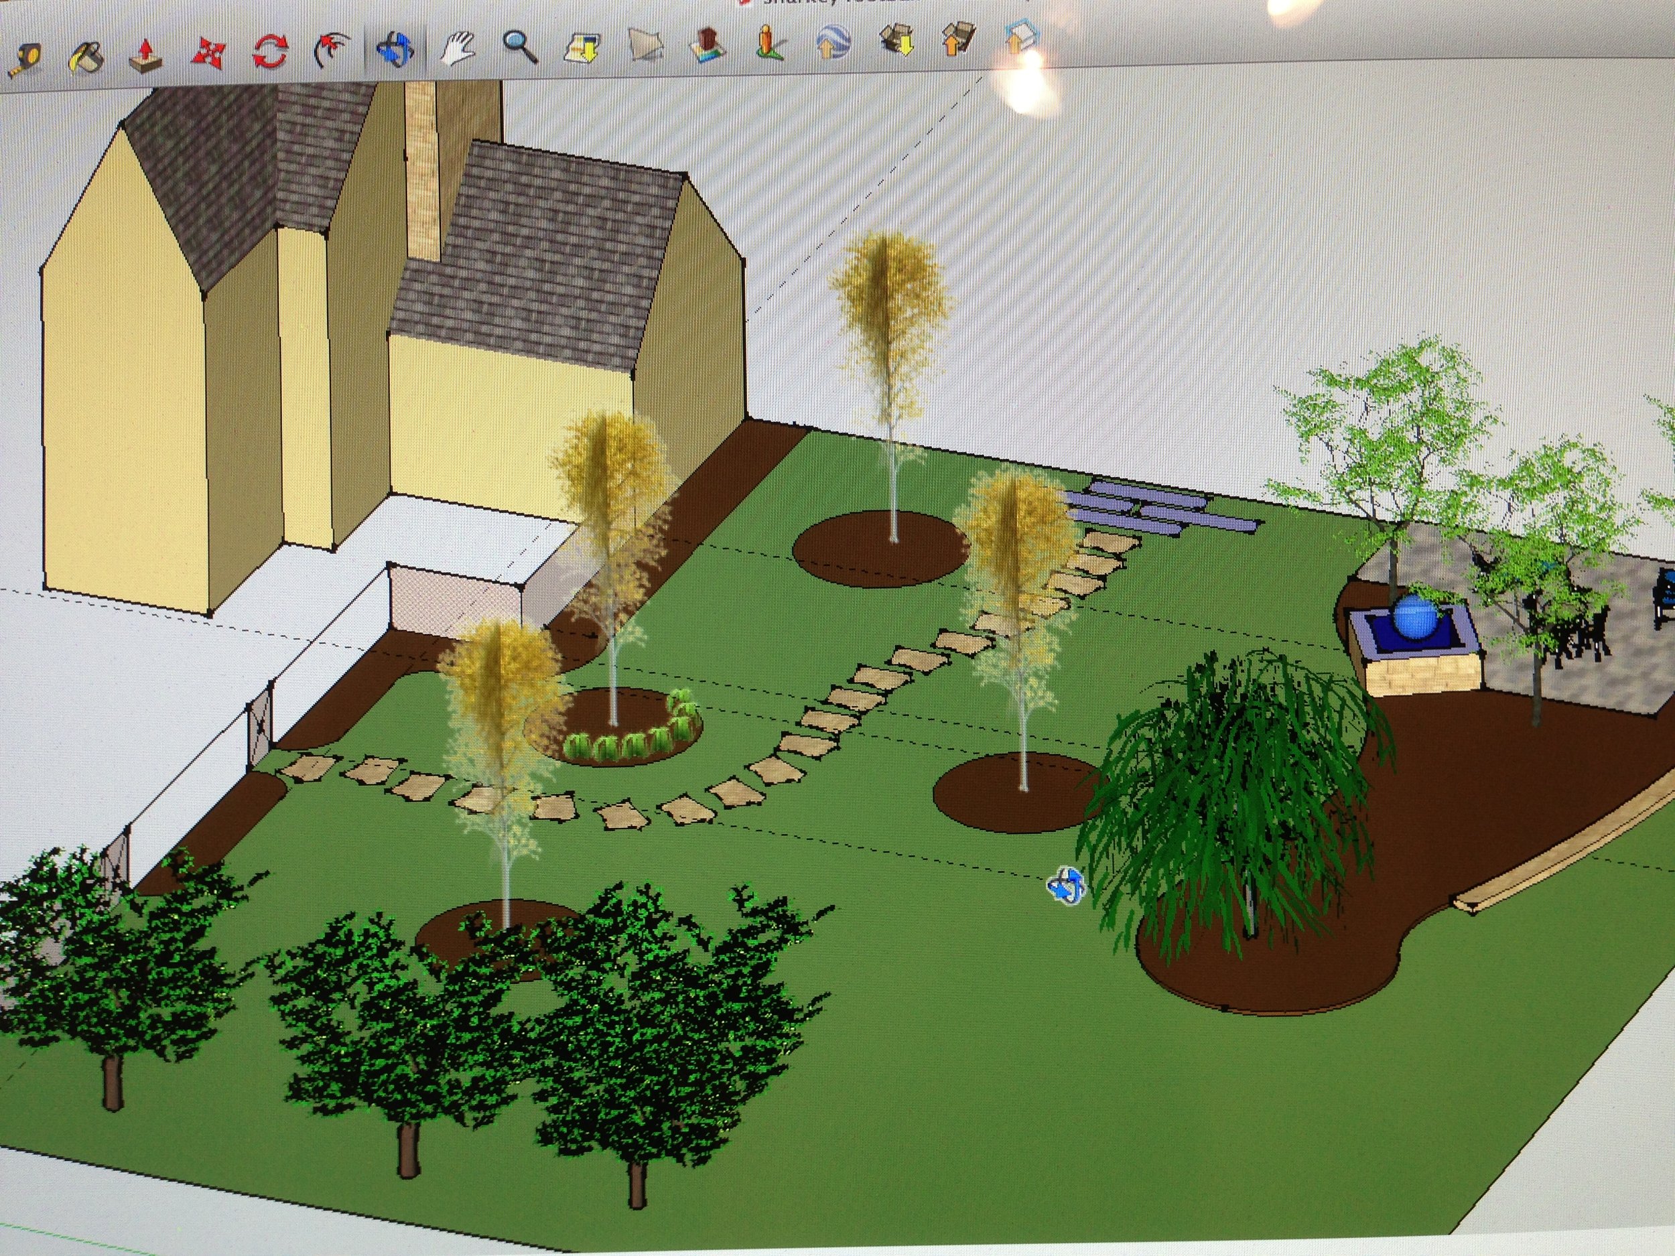Pick the Offset tool with red arc arrow
Image resolution: width=1675 pixels, height=1256 pixels.
332,51
